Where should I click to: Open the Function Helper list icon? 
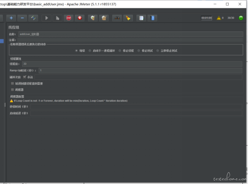[x=141, y=18]
